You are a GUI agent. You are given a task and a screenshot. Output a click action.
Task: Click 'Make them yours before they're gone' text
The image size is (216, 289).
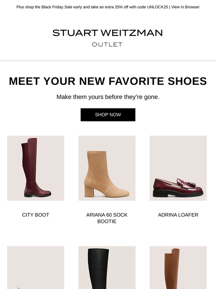coord(108,97)
